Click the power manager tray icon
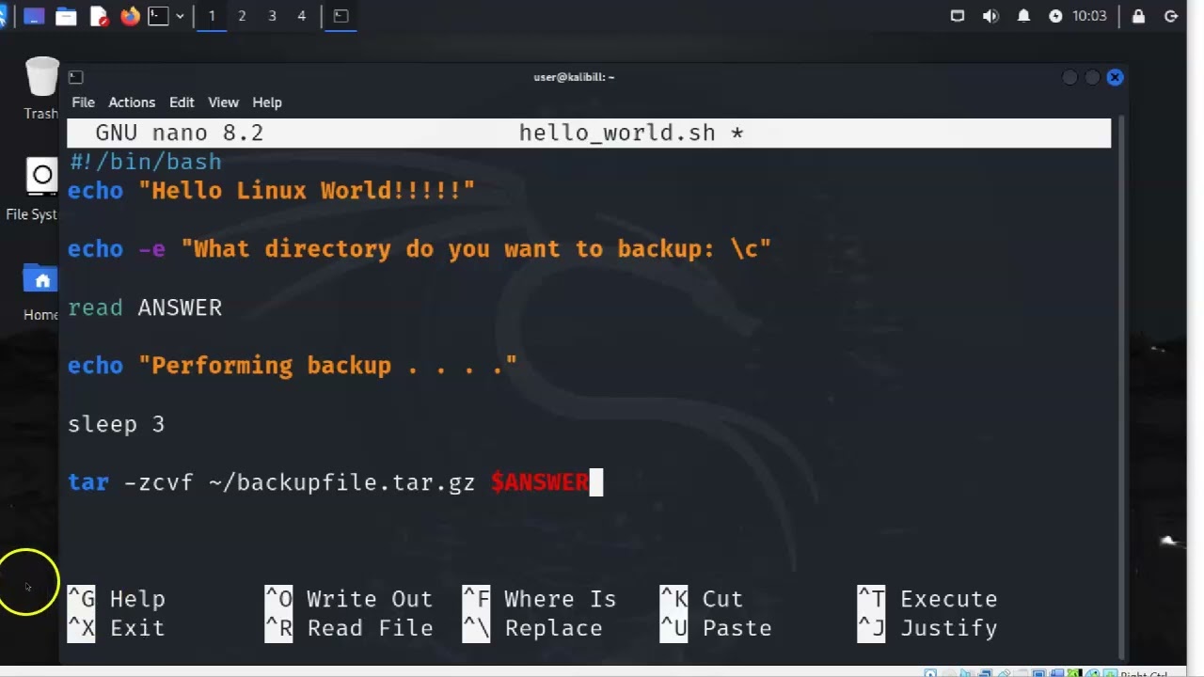The height and width of the screenshot is (677, 1204). click(1055, 16)
